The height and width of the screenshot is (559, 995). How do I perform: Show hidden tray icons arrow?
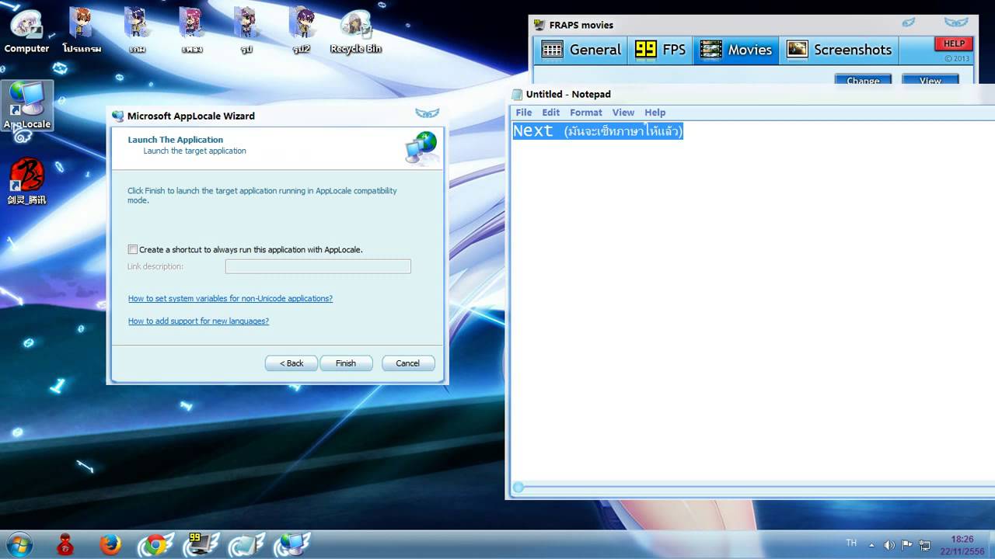tap(871, 544)
